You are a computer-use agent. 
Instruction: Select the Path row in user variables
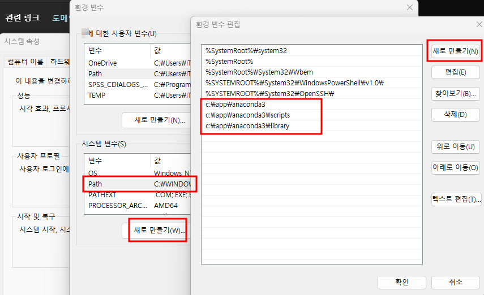pos(138,74)
